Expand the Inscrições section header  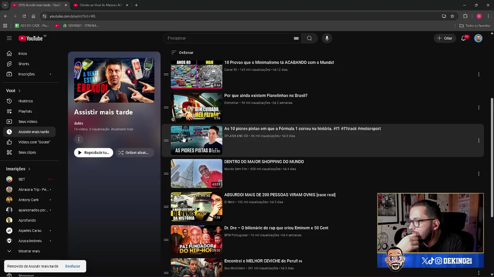18,169
